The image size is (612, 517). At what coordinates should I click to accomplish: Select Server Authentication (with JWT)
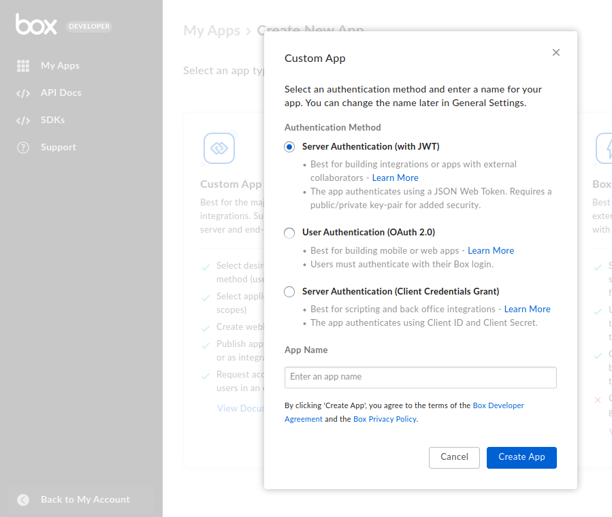289,146
